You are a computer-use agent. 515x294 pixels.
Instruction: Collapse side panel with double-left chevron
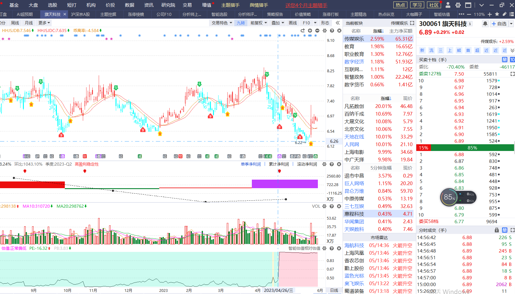coord(337,23)
